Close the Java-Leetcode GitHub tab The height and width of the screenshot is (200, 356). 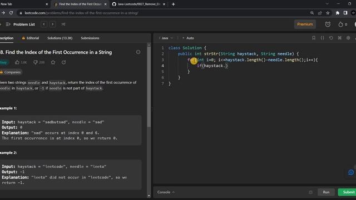click(x=164, y=4)
